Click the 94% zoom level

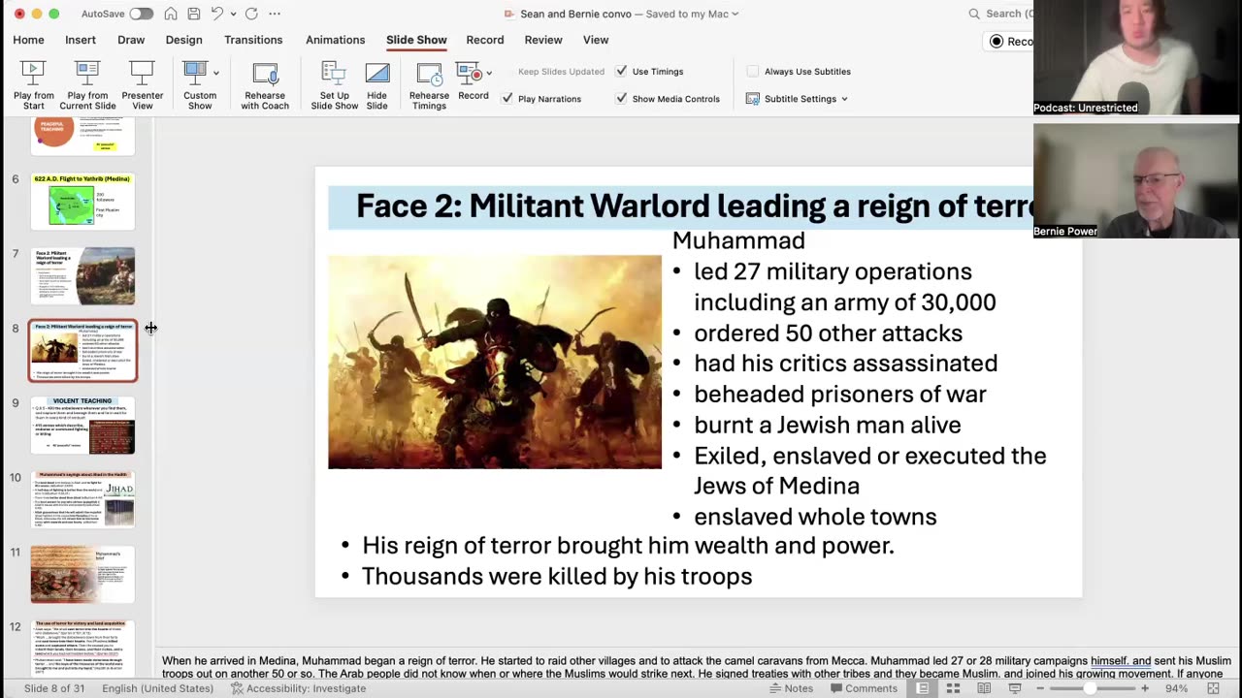click(x=1176, y=688)
